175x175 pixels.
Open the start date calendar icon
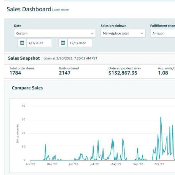point(22,43)
